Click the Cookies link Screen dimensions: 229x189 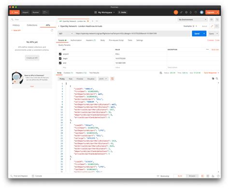click(x=211, y=40)
